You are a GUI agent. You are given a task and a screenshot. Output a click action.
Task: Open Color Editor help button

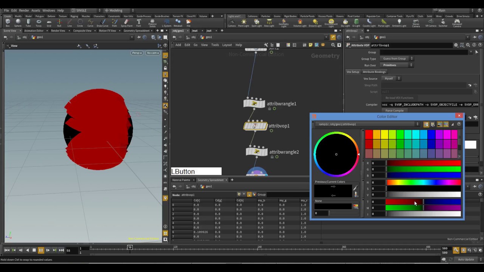(x=459, y=124)
